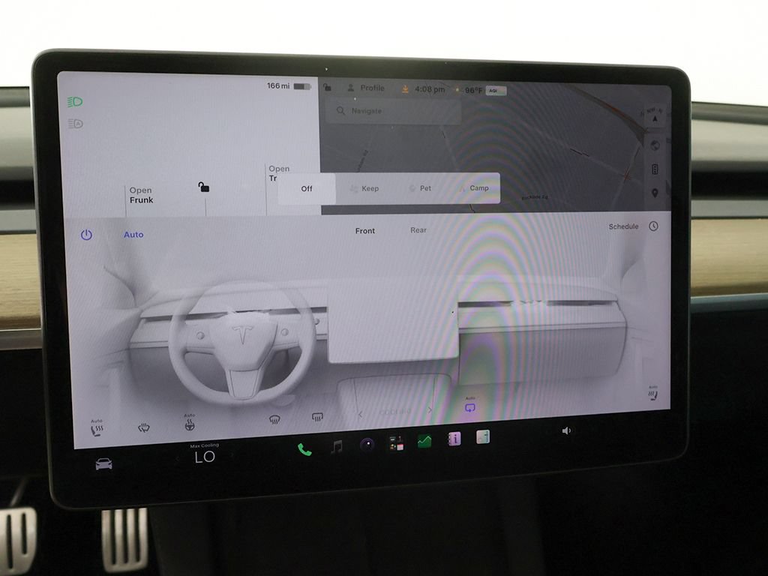This screenshot has height=576, width=768.
Task: Open the dashcam camera app
Action: [x=367, y=444]
